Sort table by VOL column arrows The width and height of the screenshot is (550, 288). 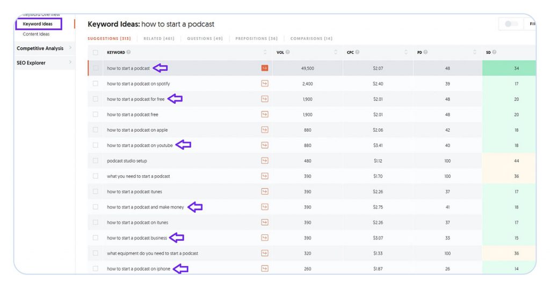pos(336,52)
